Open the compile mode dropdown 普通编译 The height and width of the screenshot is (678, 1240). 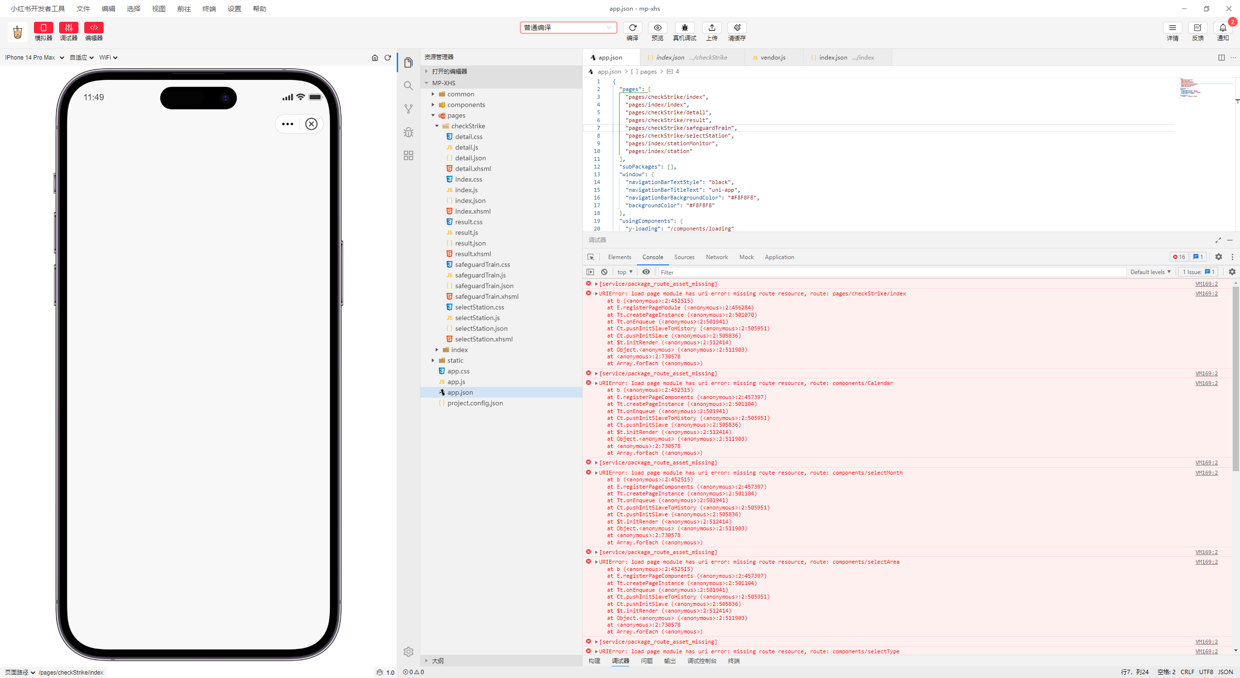pos(568,28)
